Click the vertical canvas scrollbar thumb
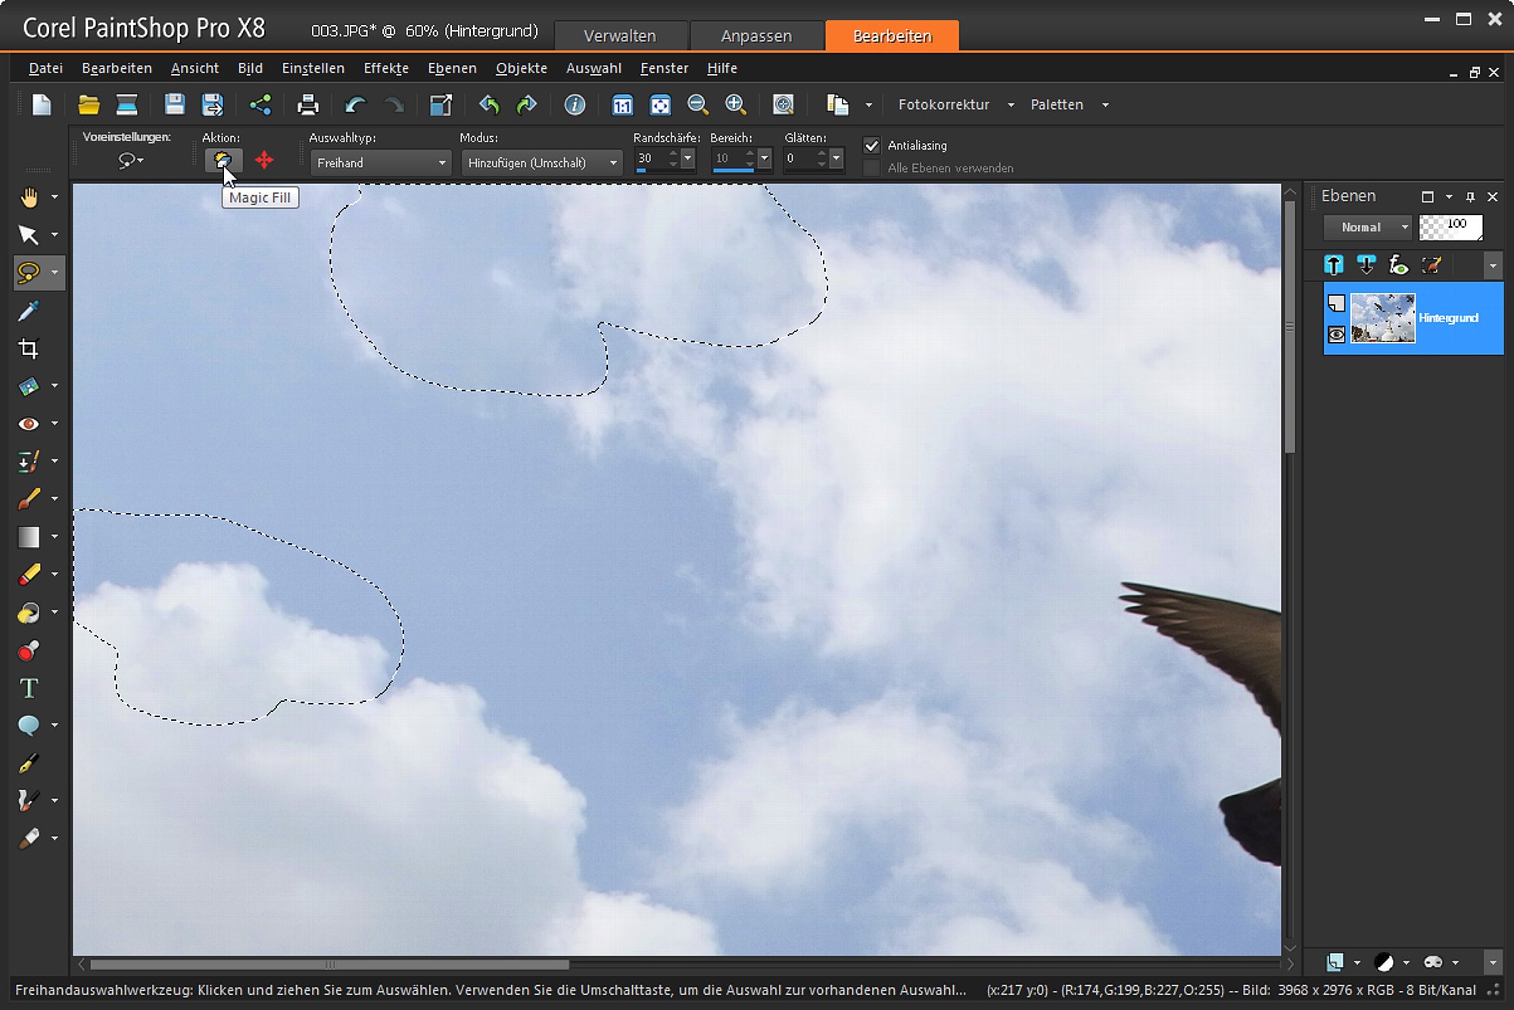 tap(1290, 327)
